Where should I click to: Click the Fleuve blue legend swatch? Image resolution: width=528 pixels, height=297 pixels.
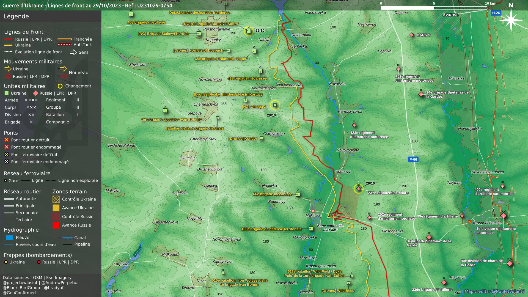pyautogui.click(x=10, y=238)
